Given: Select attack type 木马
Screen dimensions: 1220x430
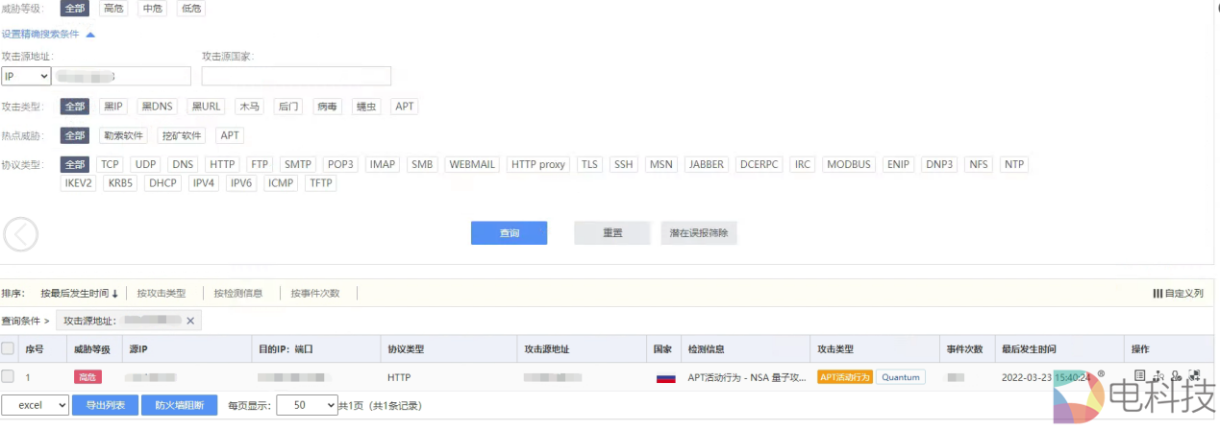Looking at the screenshot, I should [249, 107].
